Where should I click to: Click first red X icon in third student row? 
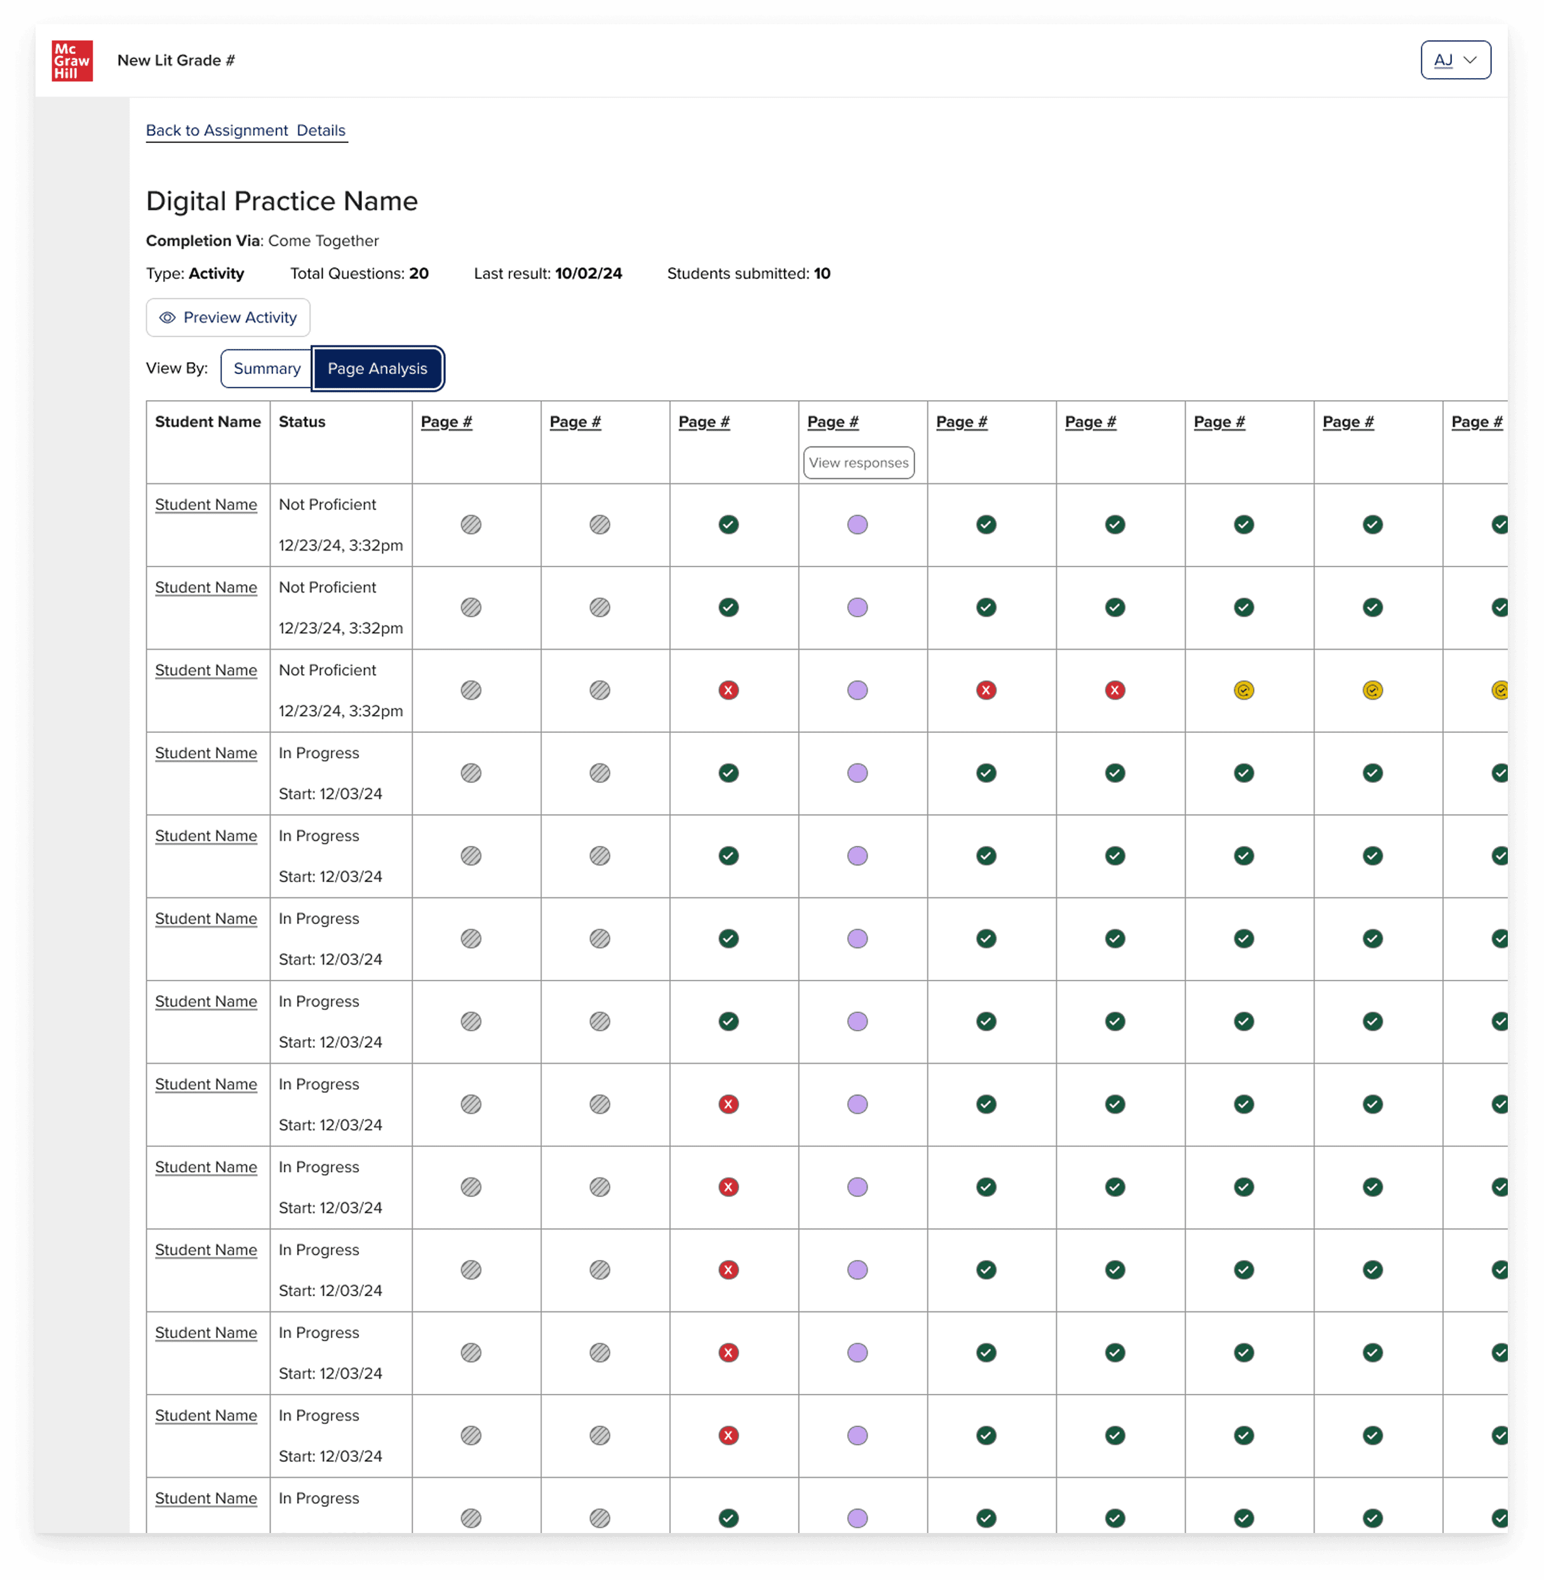[x=728, y=690]
